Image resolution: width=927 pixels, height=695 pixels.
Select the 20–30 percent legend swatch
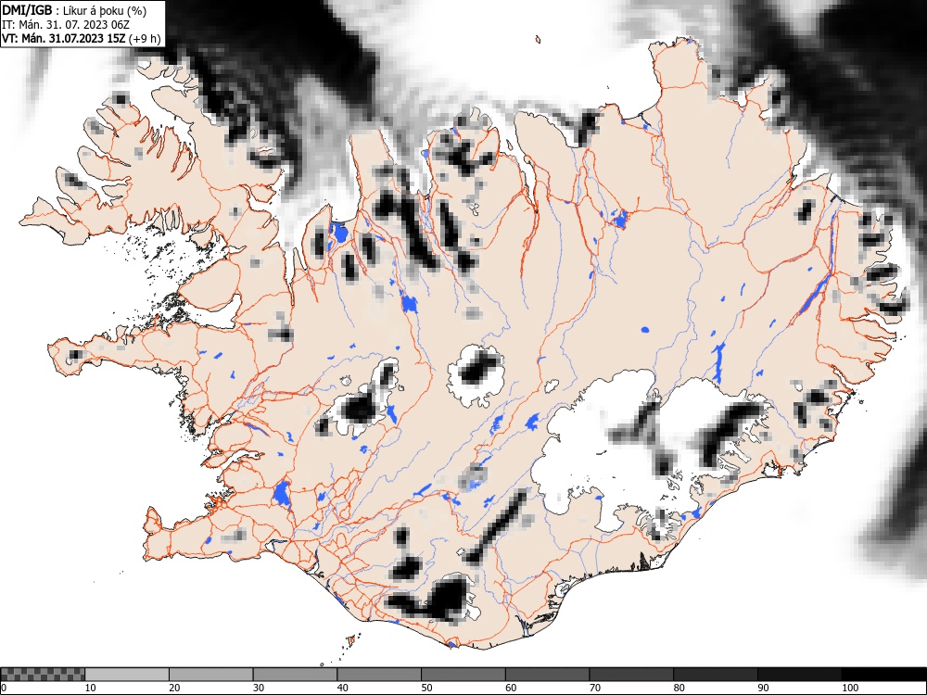tap(211, 675)
